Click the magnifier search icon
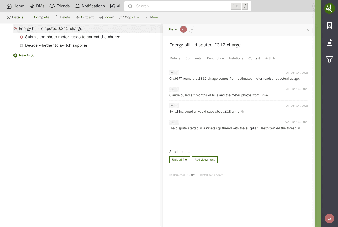This screenshot has height=227, width=338. 130,6
